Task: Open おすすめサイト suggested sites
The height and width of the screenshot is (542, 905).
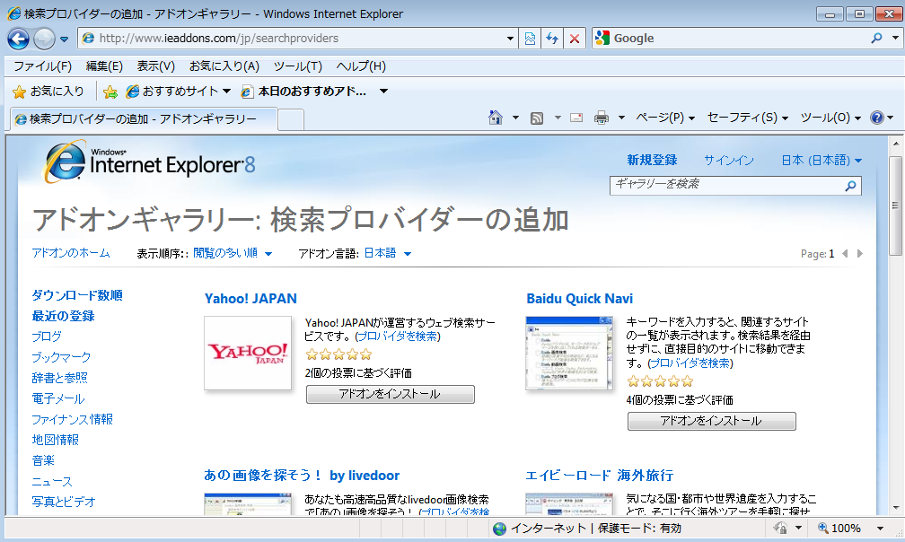Action: [x=179, y=92]
